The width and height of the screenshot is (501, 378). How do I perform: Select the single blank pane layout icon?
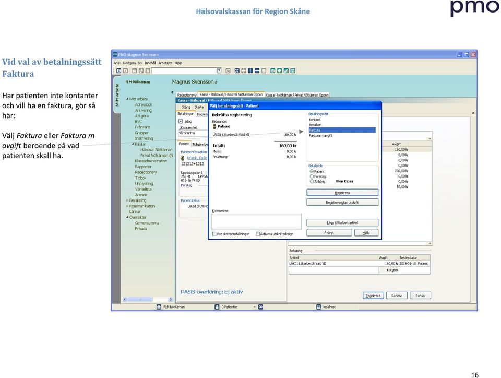[264, 70]
